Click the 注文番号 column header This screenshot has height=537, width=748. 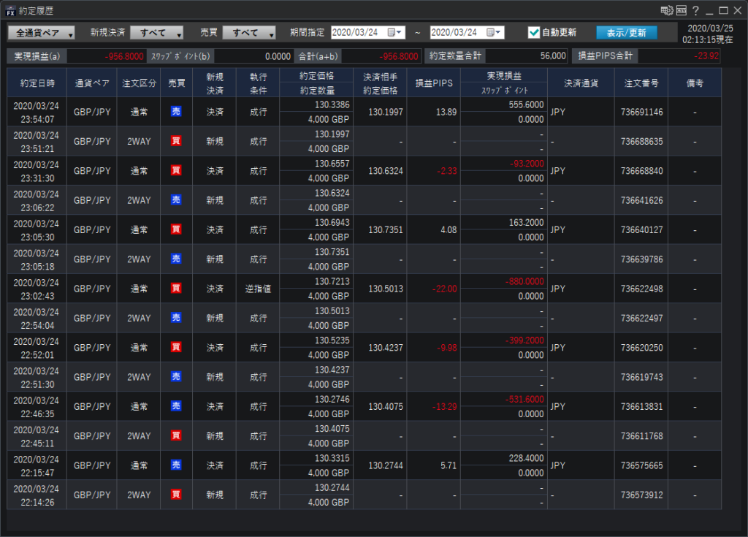641,83
